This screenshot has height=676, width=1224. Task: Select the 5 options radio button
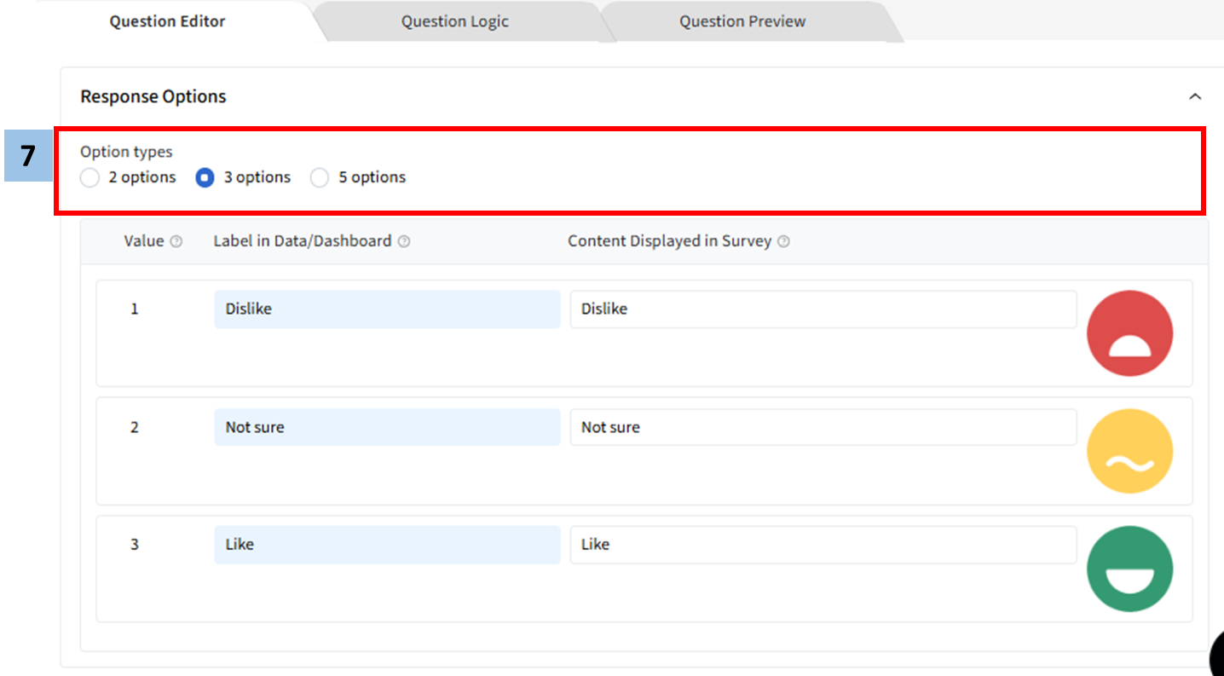(320, 177)
